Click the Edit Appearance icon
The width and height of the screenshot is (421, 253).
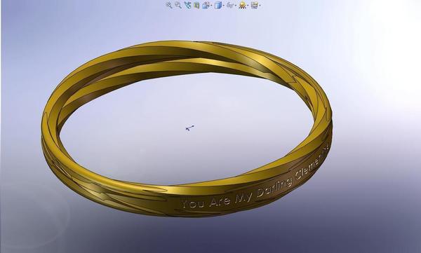coord(243,5)
